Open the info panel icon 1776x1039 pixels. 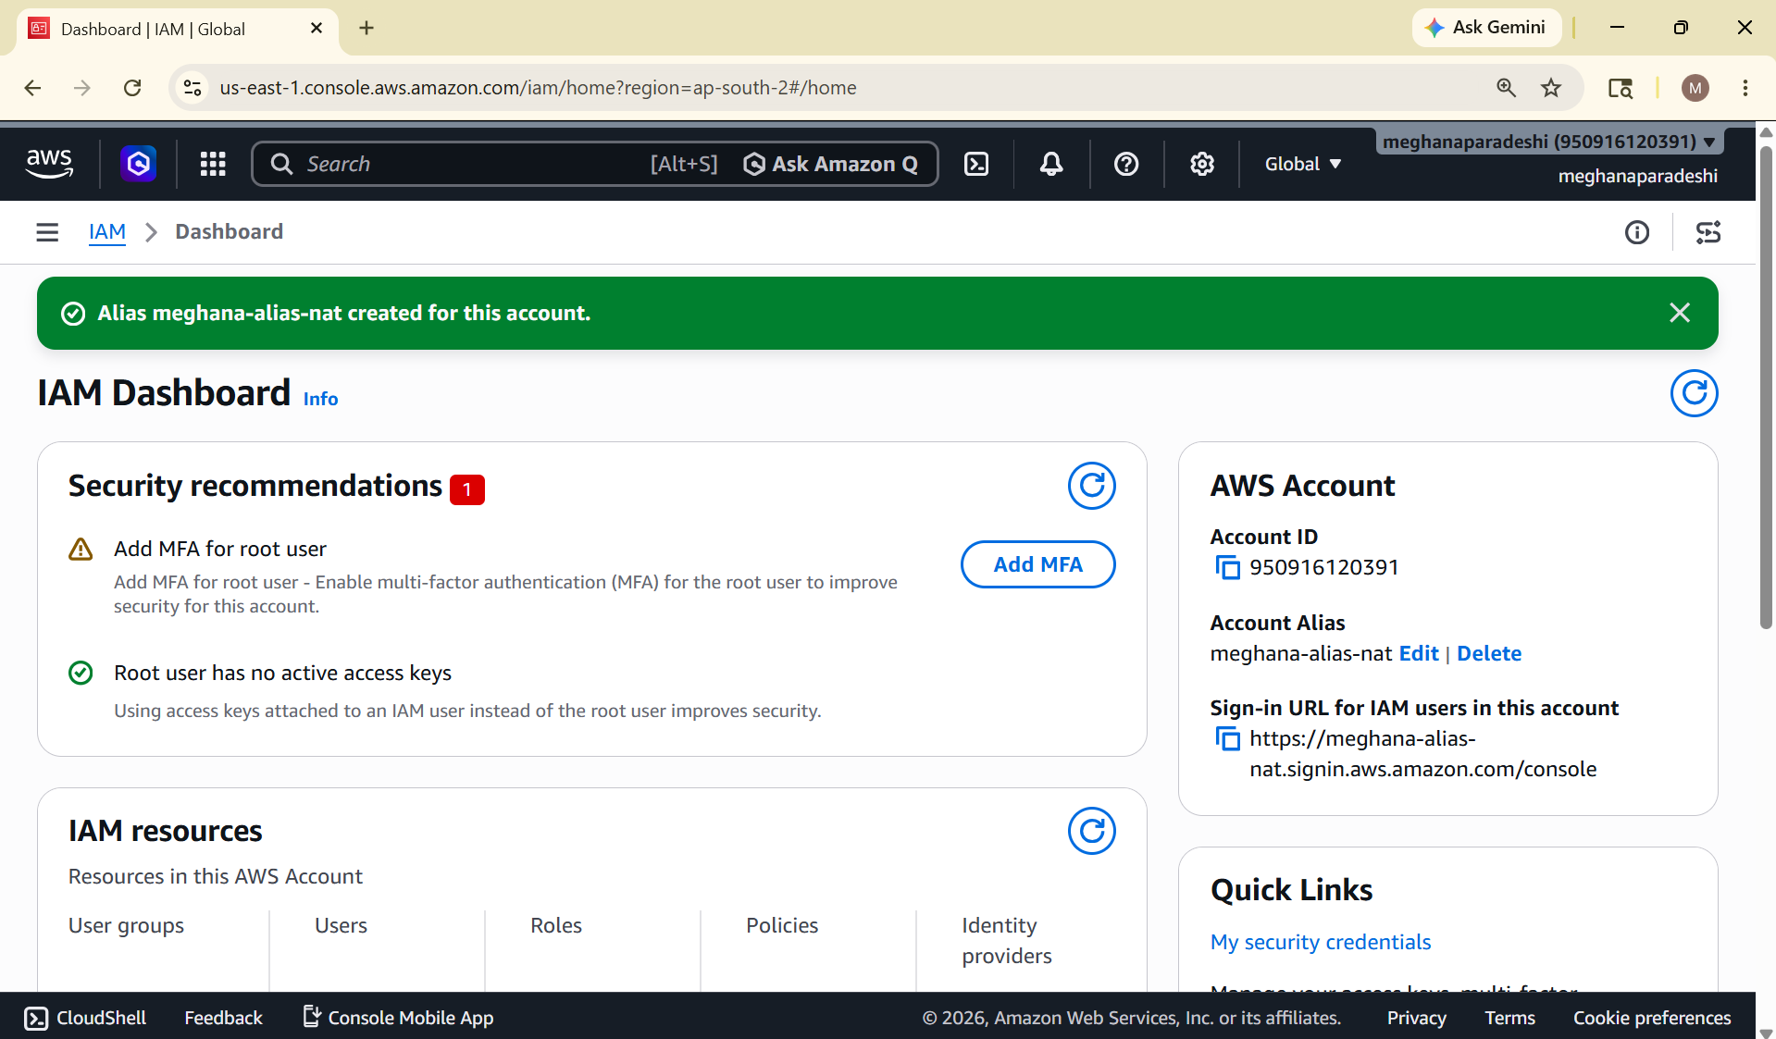pos(1637,232)
